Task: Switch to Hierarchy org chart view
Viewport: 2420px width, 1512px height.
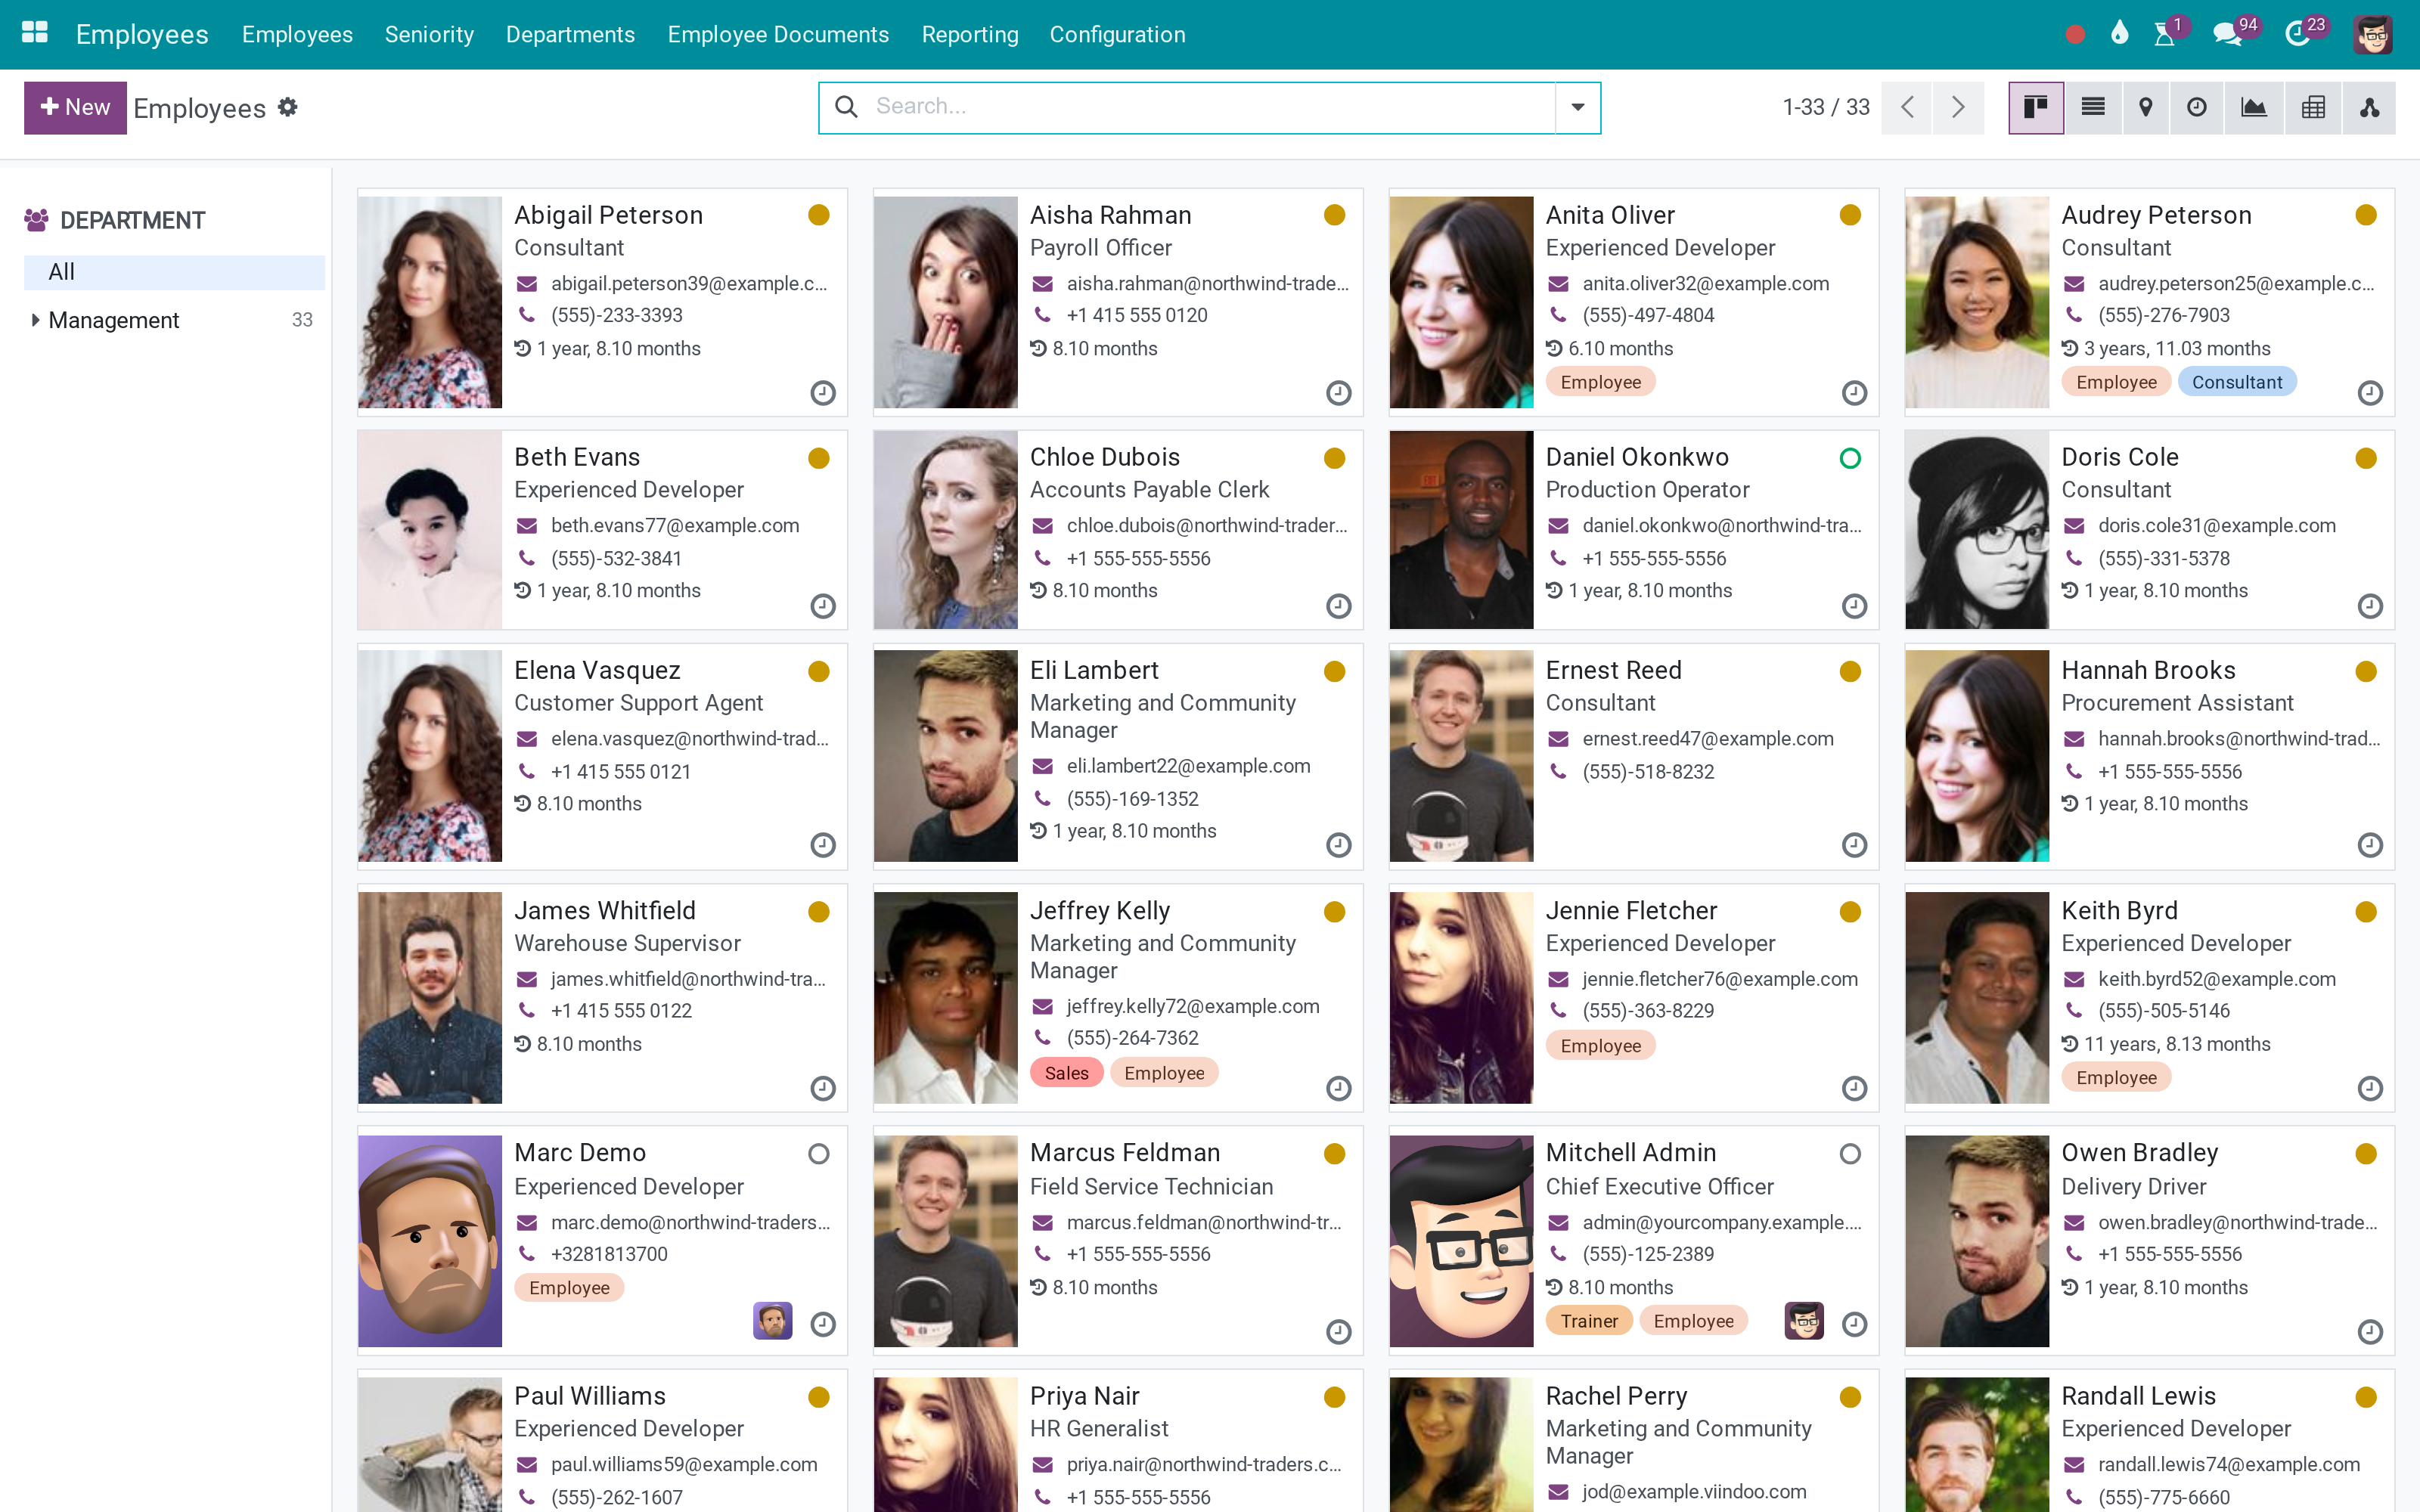Action: [2369, 107]
